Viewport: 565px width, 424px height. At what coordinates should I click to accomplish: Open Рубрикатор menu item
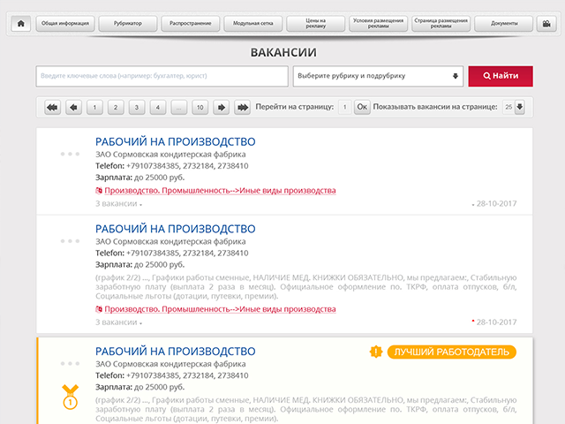[x=128, y=24]
